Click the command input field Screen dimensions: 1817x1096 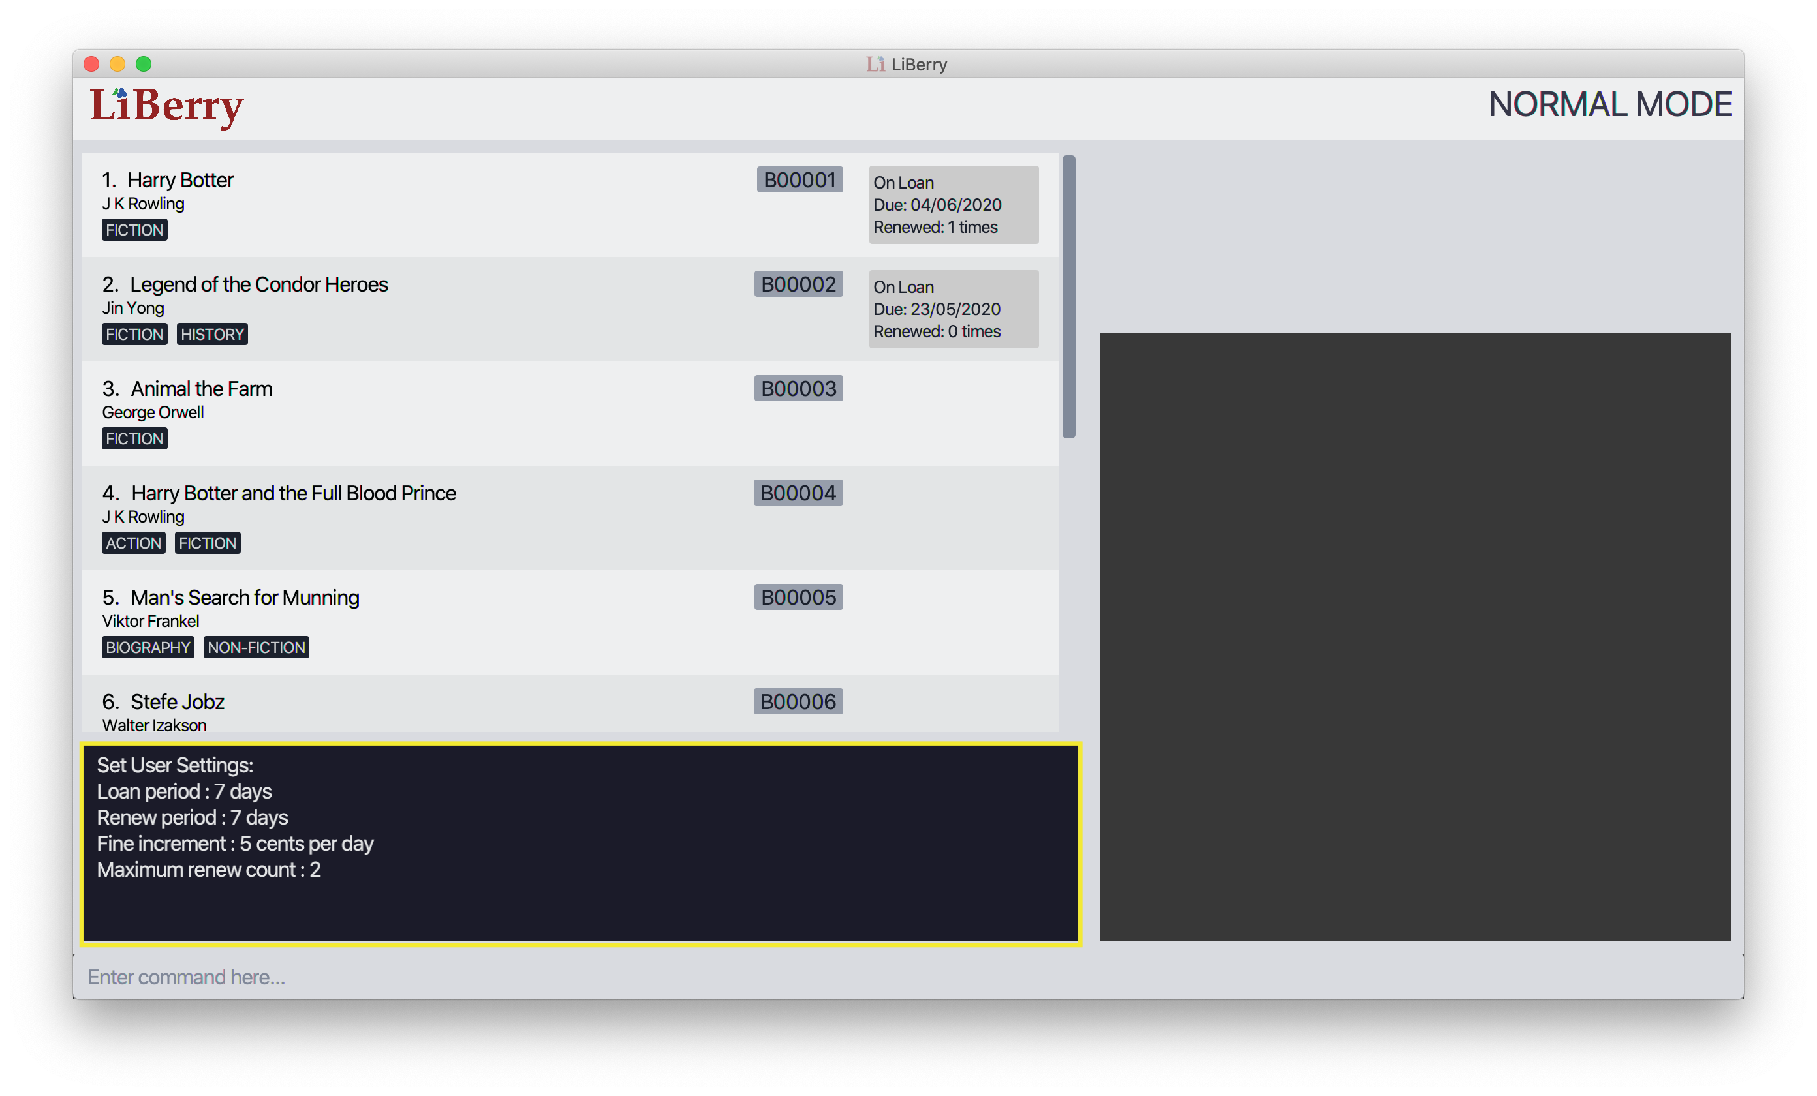[x=908, y=977]
